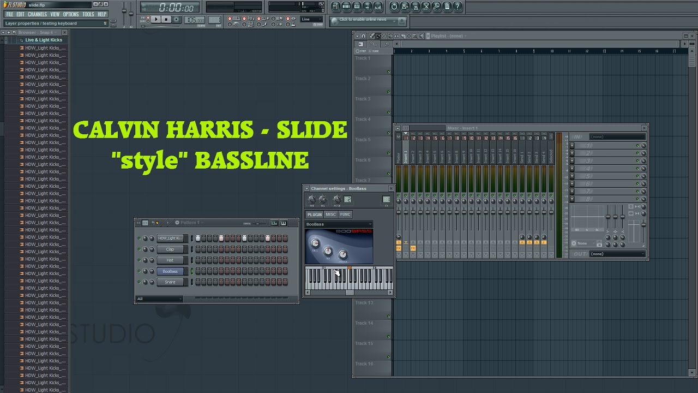Click the speaker playback tool in the Playlist toolbar
The height and width of the screenshot is (393, 698).
click(x=422, y=36)
